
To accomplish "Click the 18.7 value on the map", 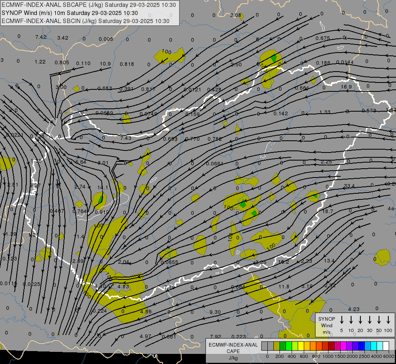I will point(328,211).
